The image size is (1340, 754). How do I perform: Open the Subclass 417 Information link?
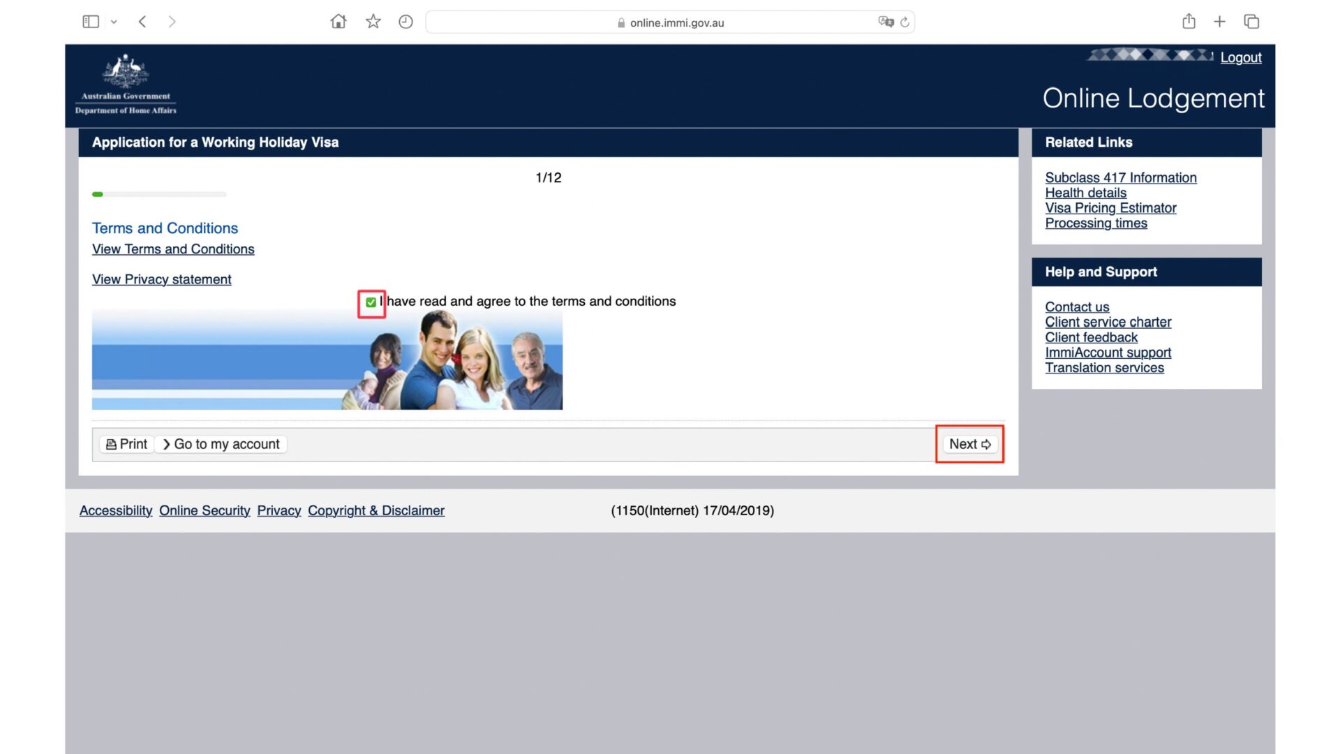(x=1120, y=178)
